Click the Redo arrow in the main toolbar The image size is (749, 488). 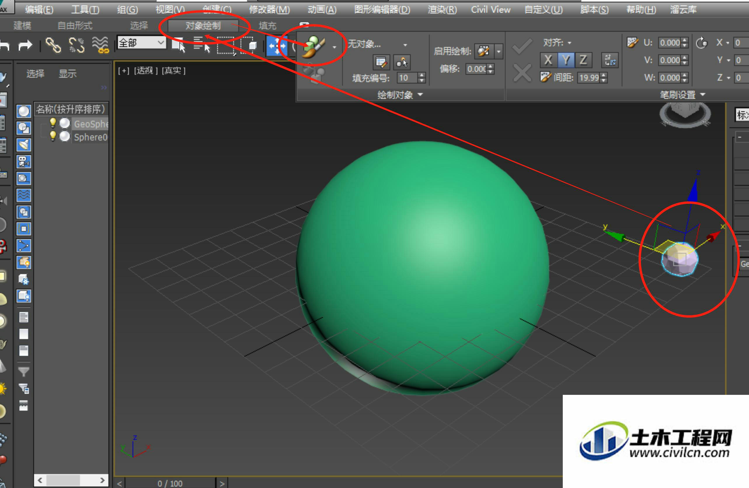coord(25,45)
